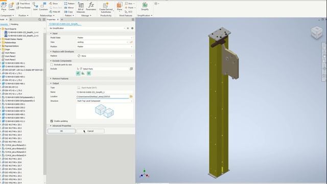Click the search icon in the Model browser
The width and height of the screenshot is (327, 184).
click(40, 19)
